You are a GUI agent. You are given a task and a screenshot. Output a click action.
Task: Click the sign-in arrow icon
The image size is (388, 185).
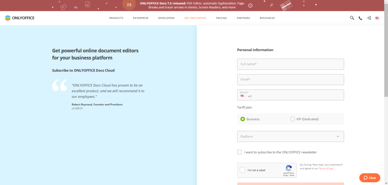click(369, 18)
